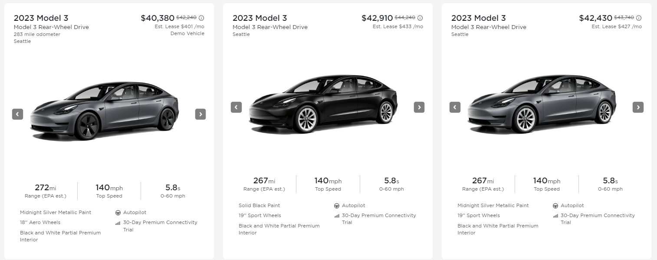
Task: Show next photo of $42,910 black Model 3
Action: [419, 107]
